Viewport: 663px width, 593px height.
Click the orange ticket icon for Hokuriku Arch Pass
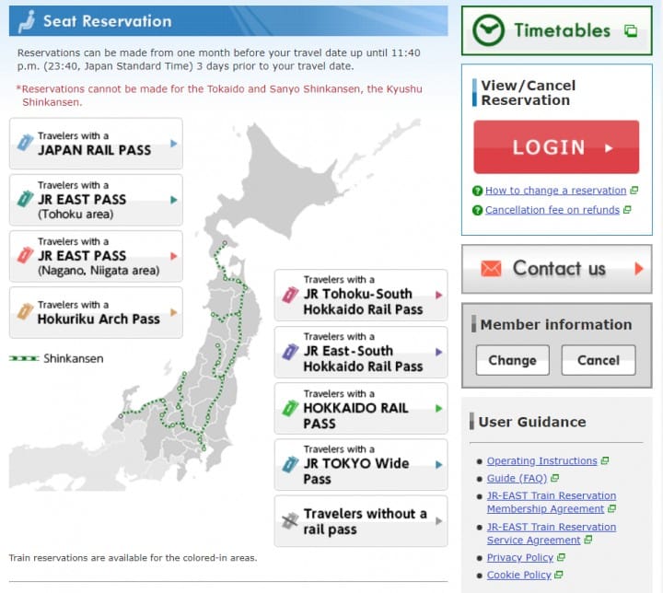click(x=25, y=312)
